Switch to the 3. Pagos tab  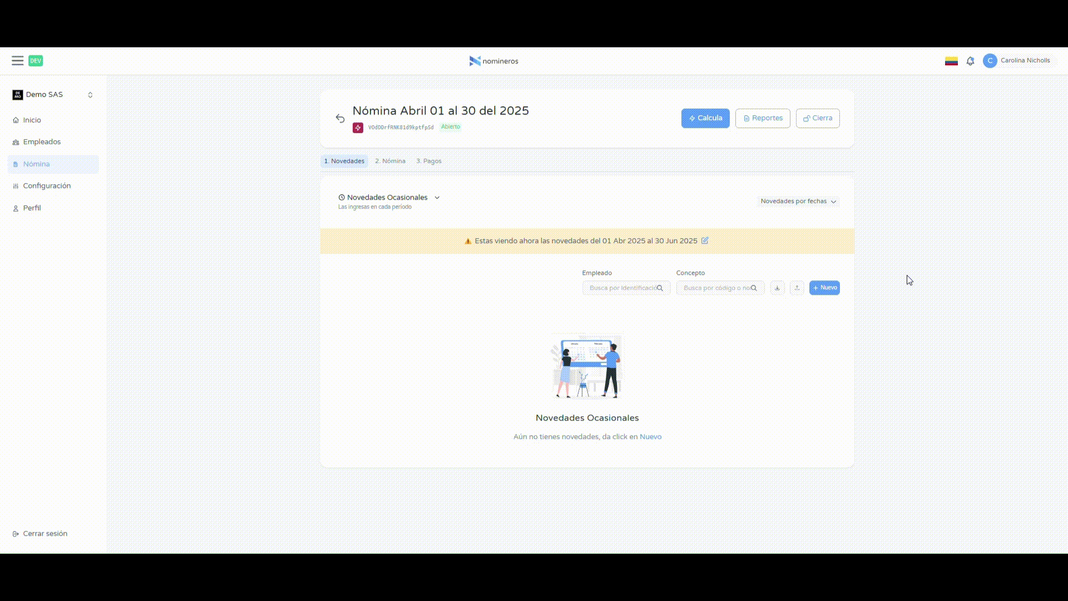(428, 161)
